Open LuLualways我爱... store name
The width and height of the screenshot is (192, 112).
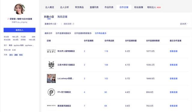(x=65, y=79)
